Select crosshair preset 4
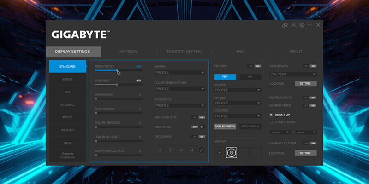369x184 pixels. (192, 150)
